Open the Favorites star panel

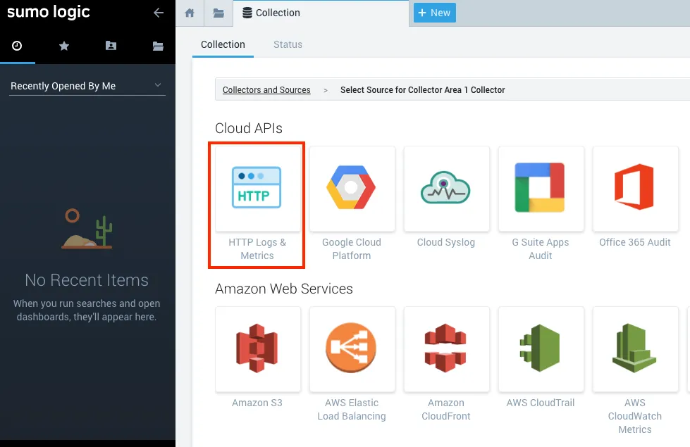(x=63, y=46)
